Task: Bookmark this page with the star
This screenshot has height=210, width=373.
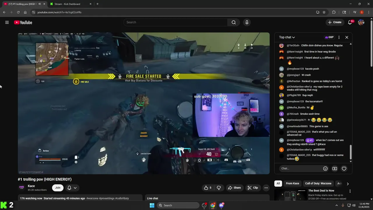Action: click(x=324, y=12)
